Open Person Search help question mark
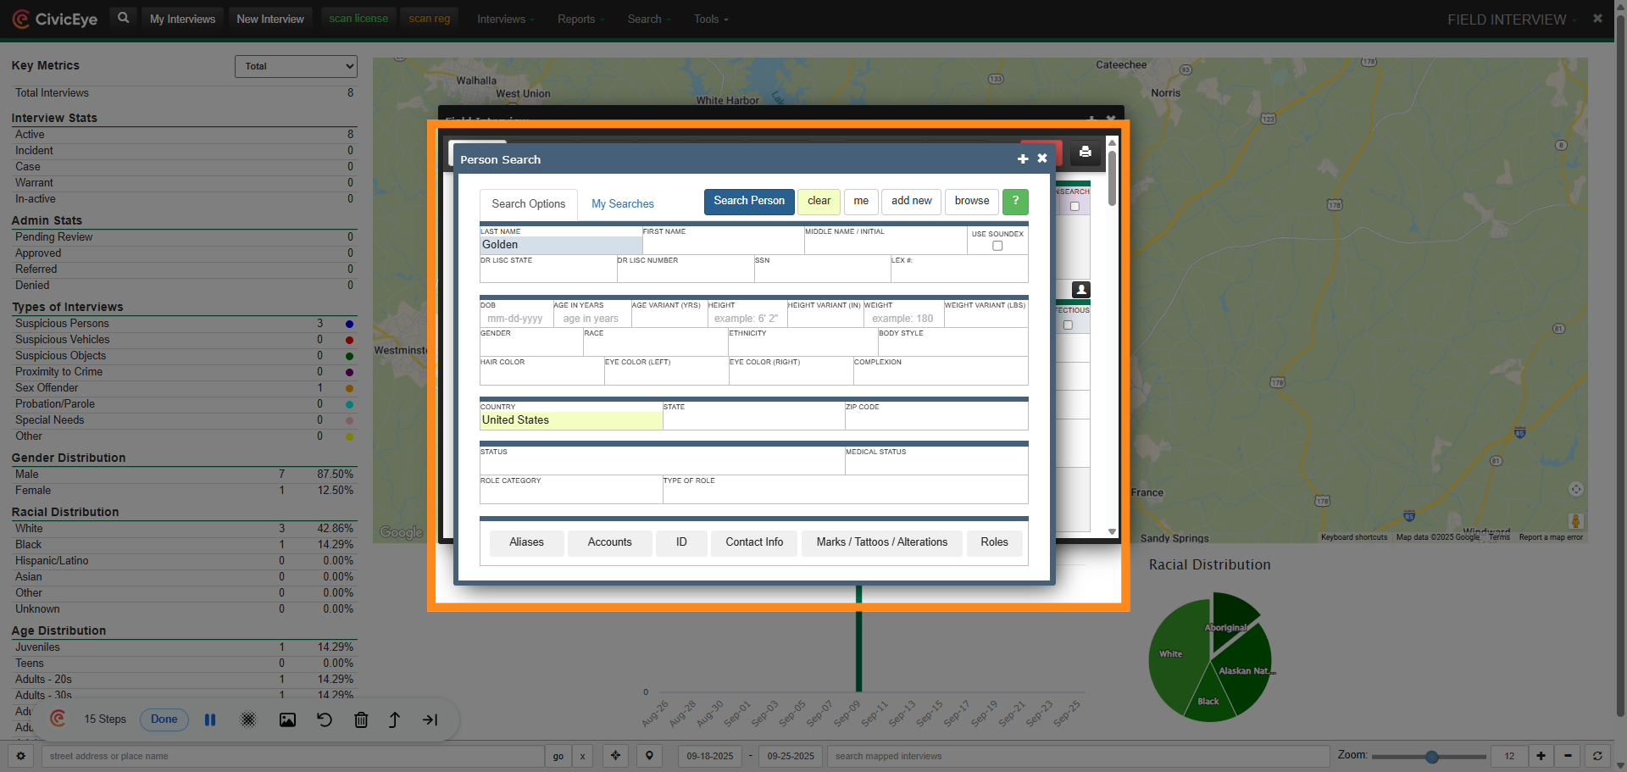Screen dimensions: 1627x772 (x=1015, y=202)
